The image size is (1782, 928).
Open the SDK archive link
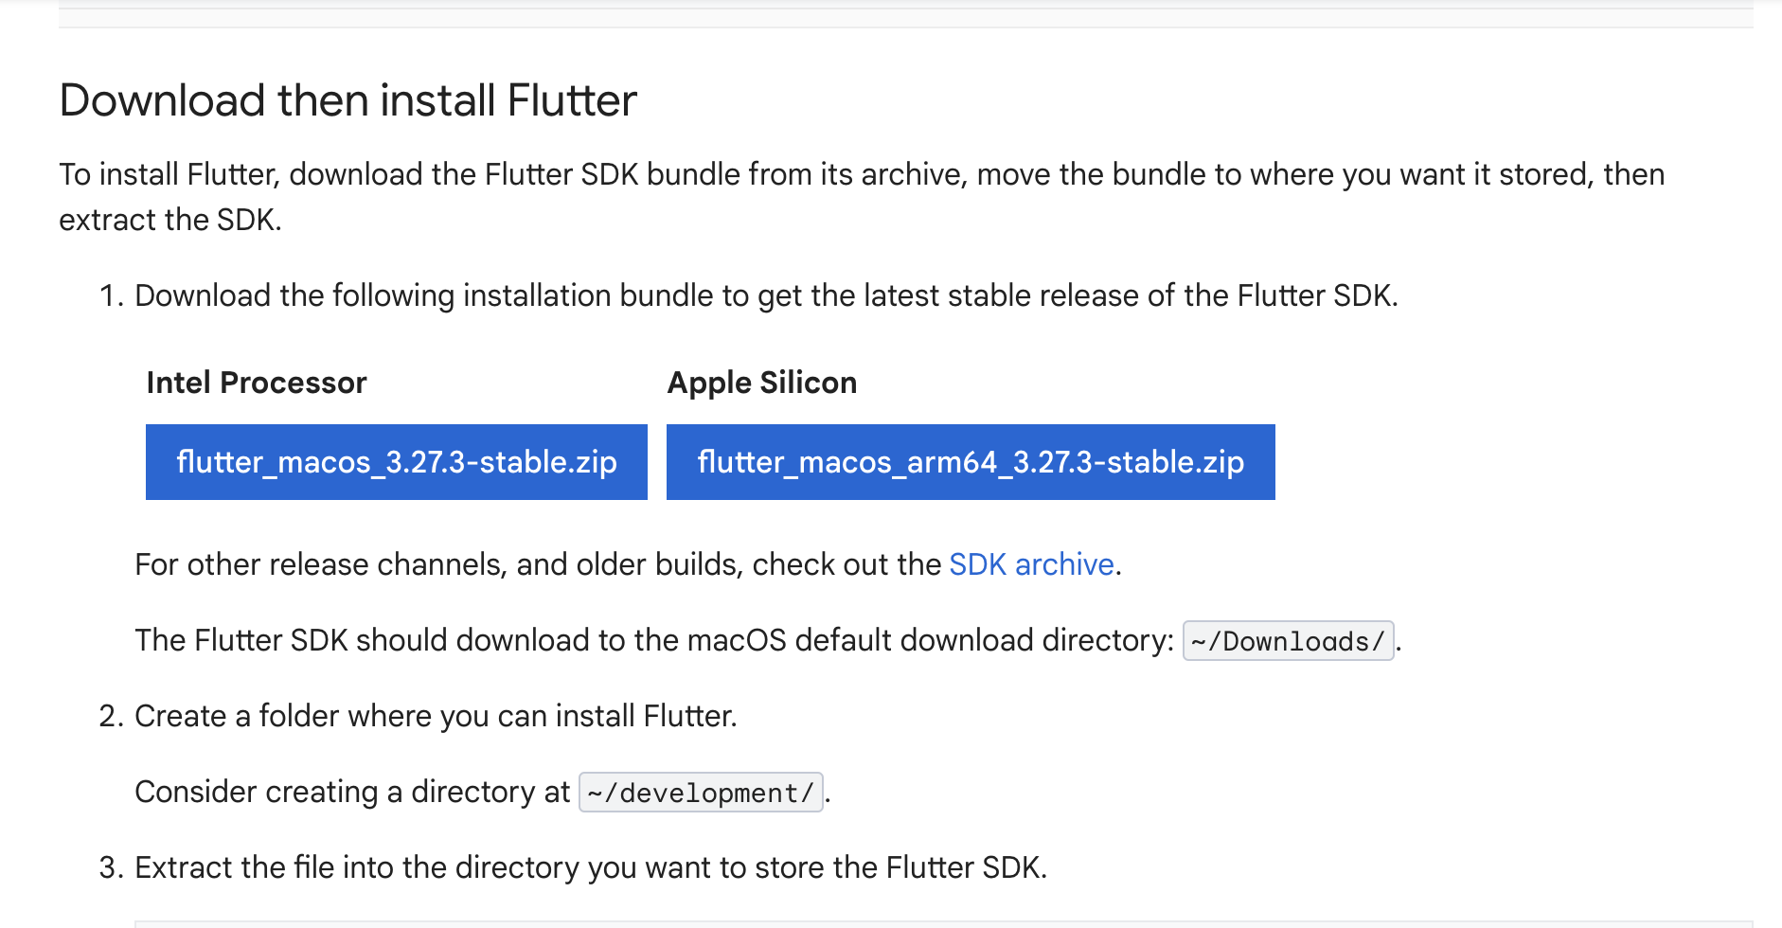coord(1031,564)
